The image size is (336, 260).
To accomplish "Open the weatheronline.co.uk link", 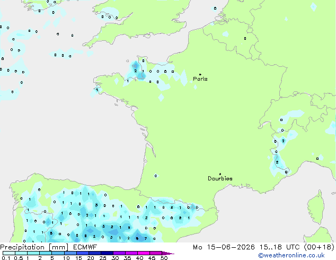I will click(x=291, y=255).
